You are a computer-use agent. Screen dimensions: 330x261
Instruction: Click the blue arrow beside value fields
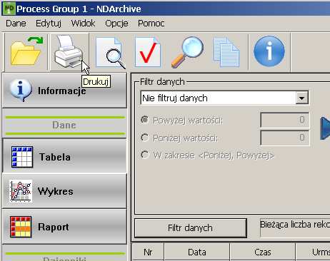click(x=325, y=128)
